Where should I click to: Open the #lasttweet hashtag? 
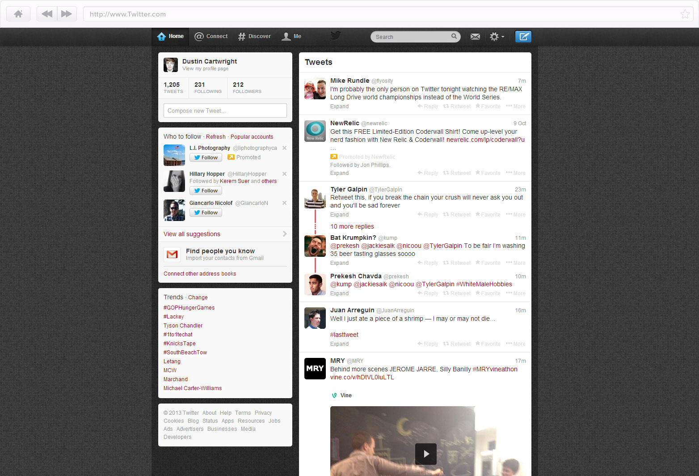[x=344, y=335]
